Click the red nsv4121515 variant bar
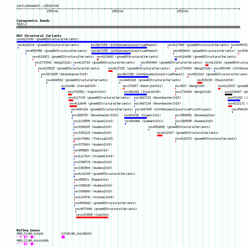The width and height of the screenshot is (248, 247). tap(219, 89)
